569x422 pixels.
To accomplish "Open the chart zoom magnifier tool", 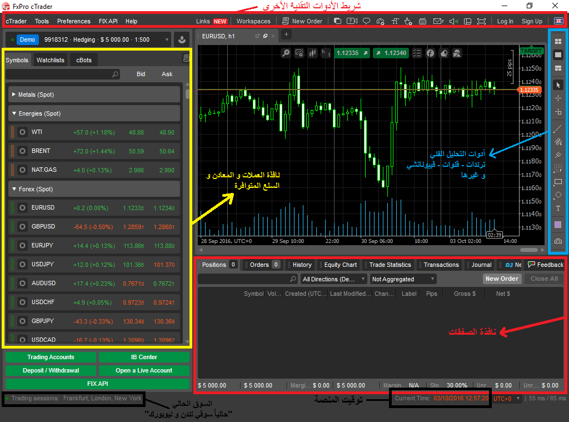I will [286, 53].
